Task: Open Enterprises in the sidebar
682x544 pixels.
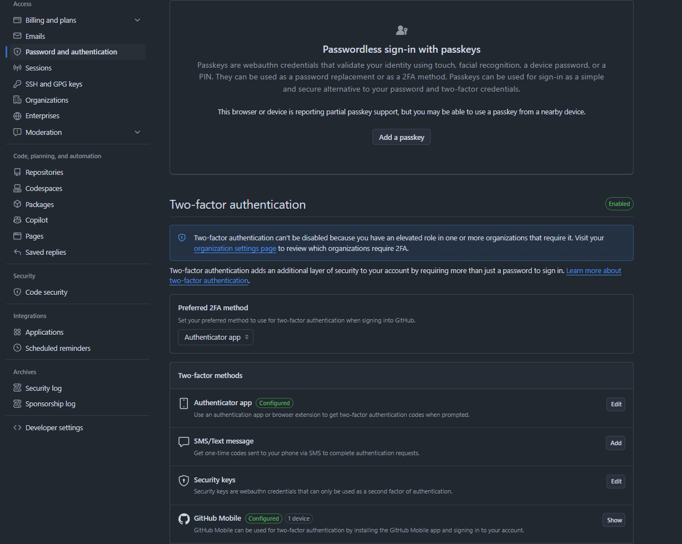Action: (x=77, y=116)
